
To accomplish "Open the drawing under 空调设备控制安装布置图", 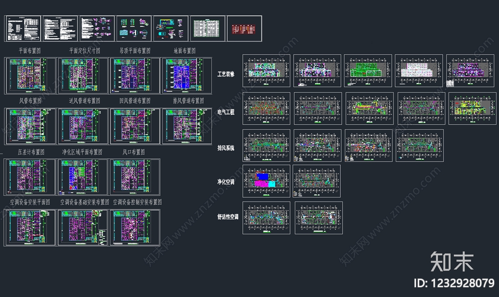I will tap(135, 228).
